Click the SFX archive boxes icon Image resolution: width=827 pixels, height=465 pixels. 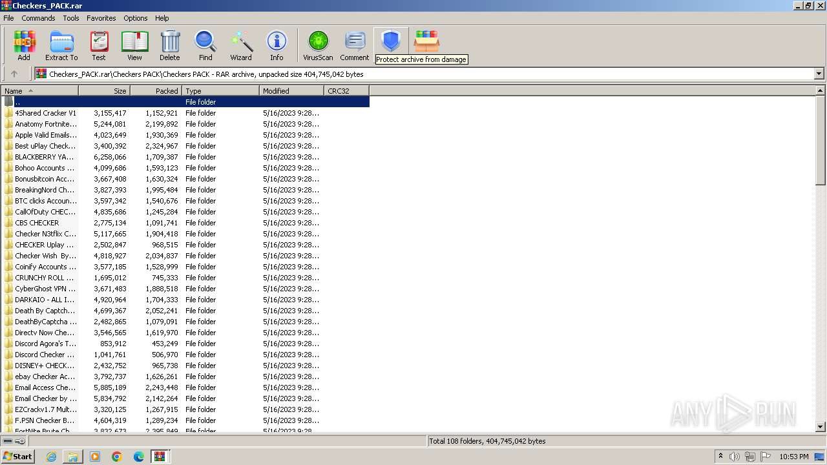(426, 42)
